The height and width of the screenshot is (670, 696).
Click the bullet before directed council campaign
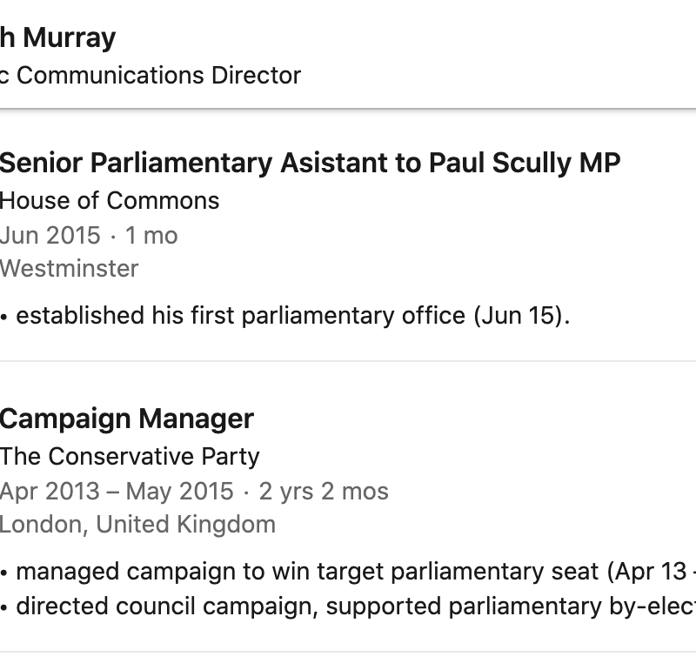tap(4, 606)
